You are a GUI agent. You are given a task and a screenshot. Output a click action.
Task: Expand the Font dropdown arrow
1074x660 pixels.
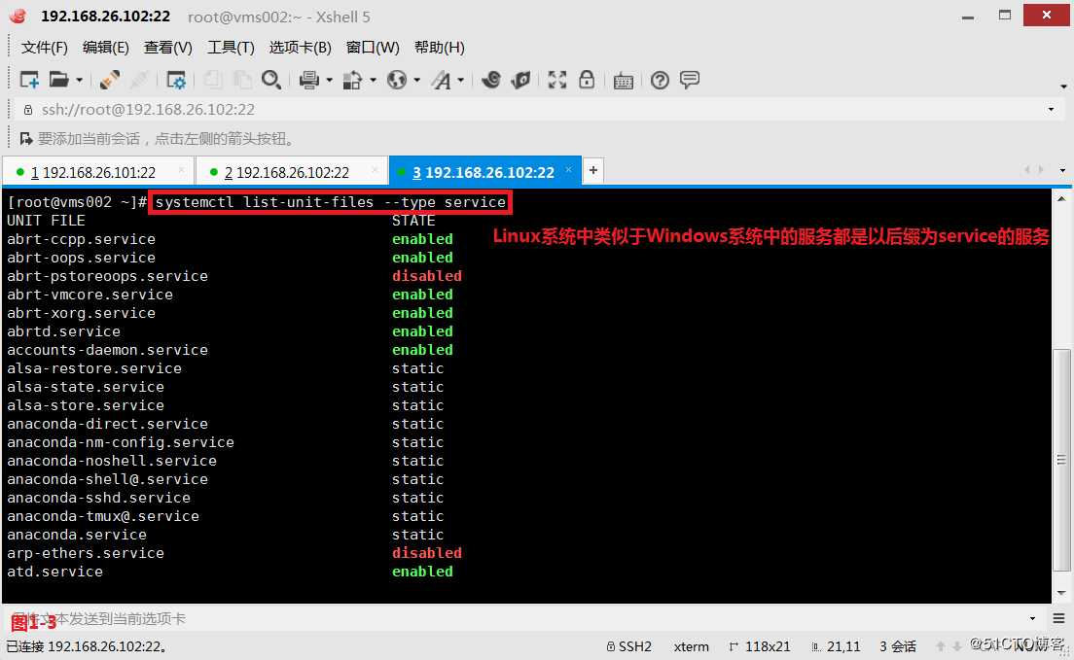[461, 80]
